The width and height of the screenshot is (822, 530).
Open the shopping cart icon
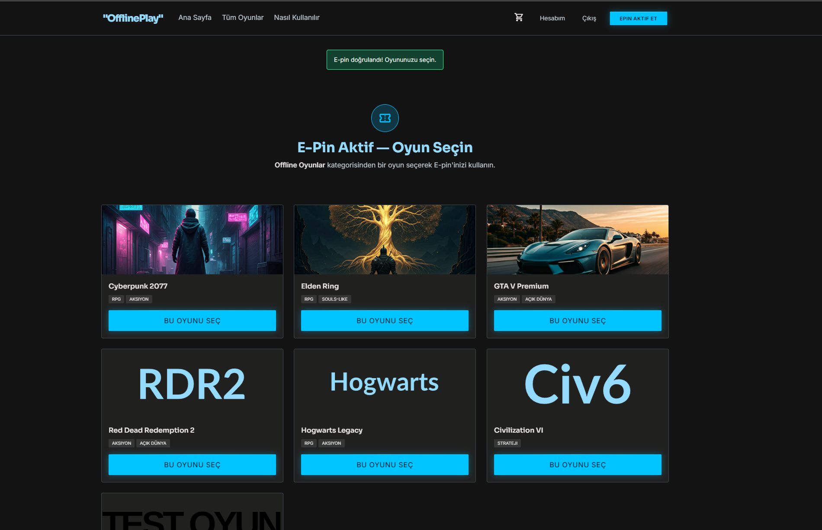pyautogui.click(x=519, y=17)
